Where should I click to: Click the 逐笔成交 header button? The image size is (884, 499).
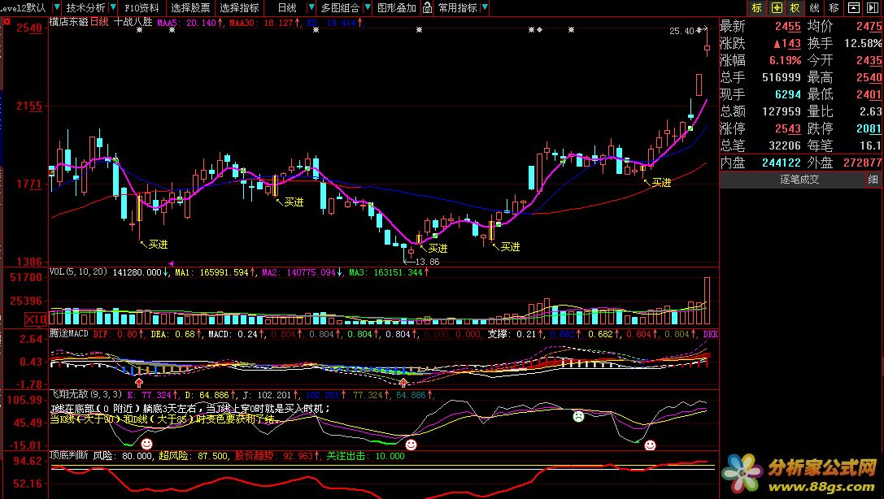pos(799,180)
